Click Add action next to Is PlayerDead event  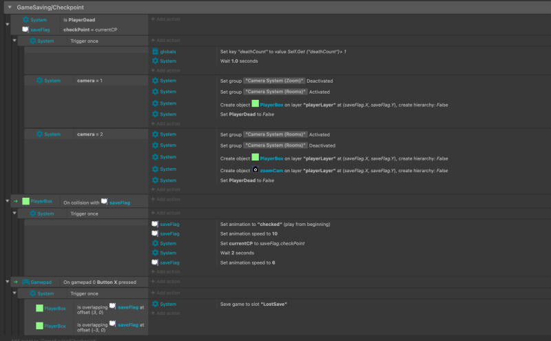point(165,19)
